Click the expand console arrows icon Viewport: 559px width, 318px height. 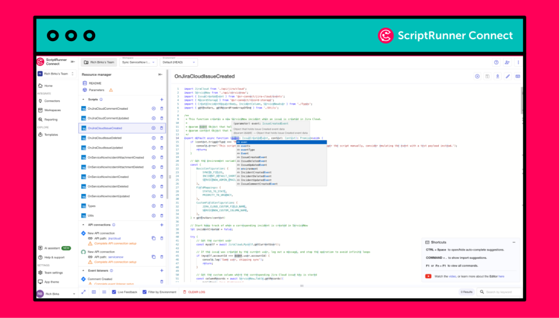84,292
